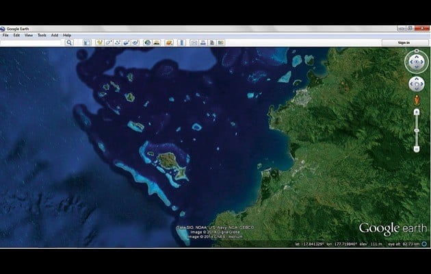The image size is (431, 274).
Task: Select the Add Image Overlay tool
Action: (x=127, y=42)
